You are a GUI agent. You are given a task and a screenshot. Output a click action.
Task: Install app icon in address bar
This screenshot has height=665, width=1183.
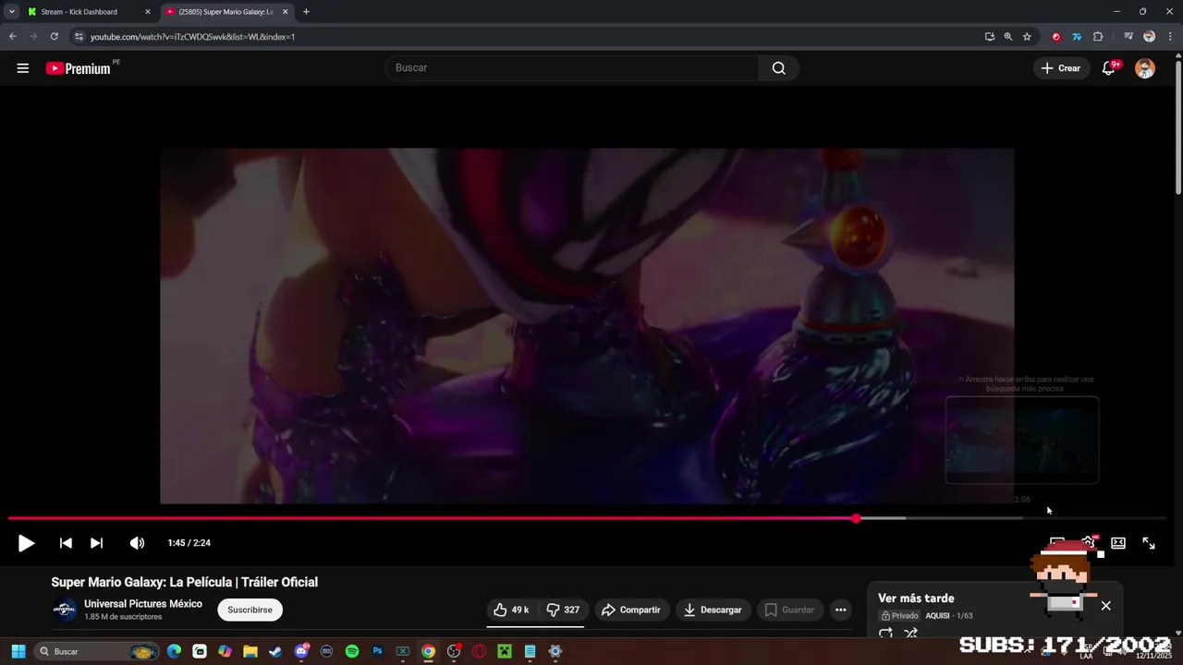point(990,37)
